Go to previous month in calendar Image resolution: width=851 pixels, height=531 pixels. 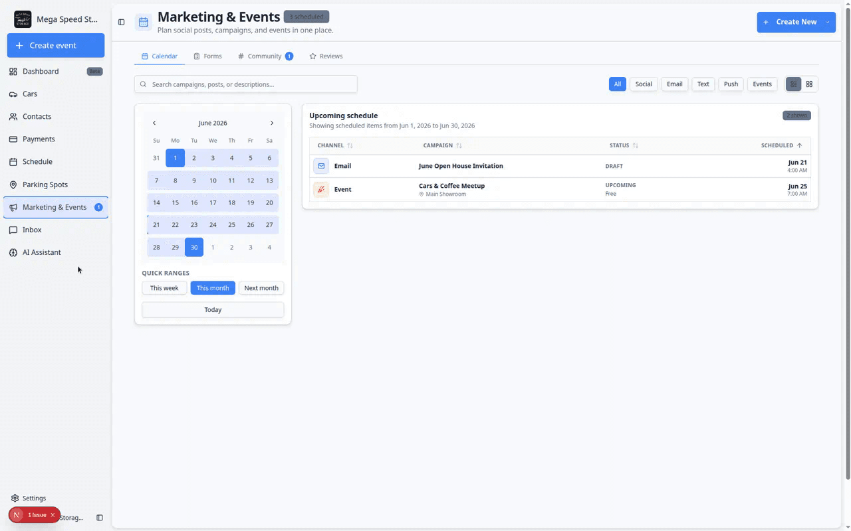pos(154,123)
